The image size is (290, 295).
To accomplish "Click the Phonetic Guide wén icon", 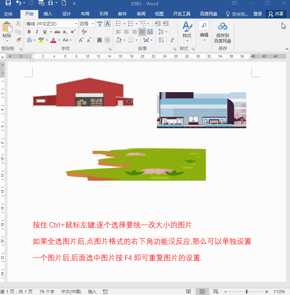I will pyautogui.click(x=100, y=24).
